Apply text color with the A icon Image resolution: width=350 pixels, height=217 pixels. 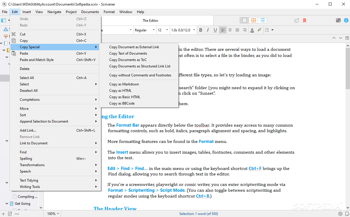252,30
